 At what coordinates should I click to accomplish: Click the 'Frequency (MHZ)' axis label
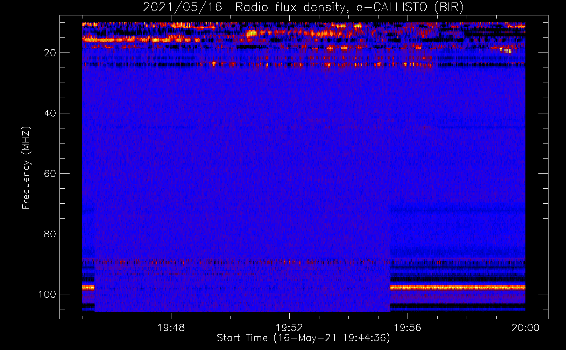(x=26, y=168)
